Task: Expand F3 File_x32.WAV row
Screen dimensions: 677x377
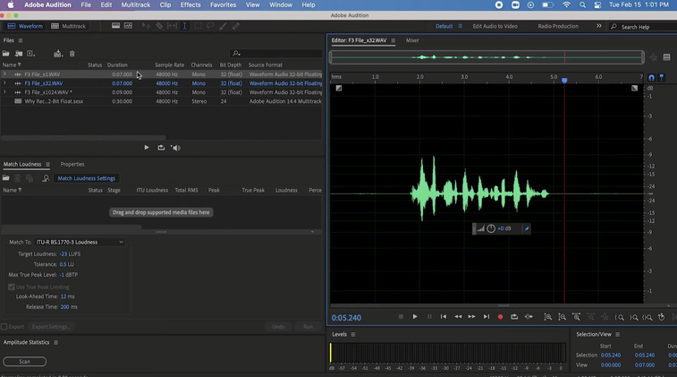Action: coord(4,83)
